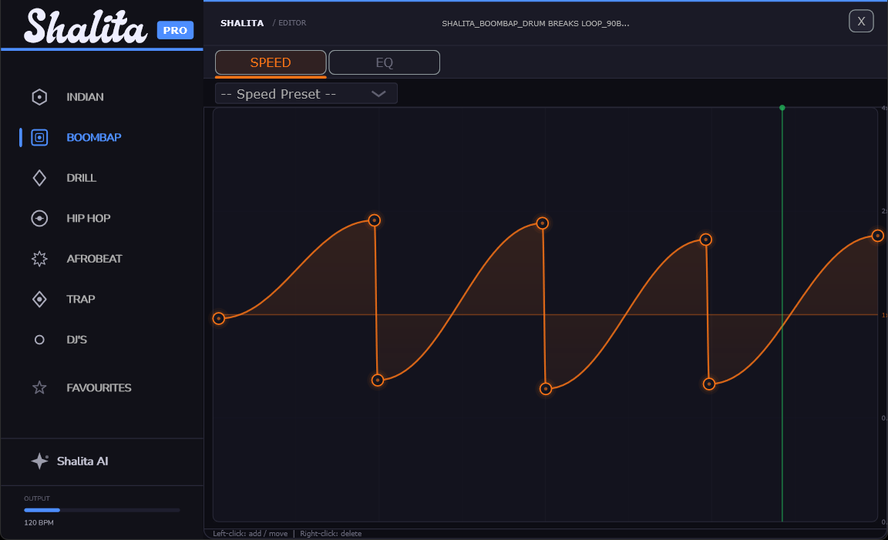Screen dimensions: 888x540
Task: Open the AFROBEAT category
Action: coord(95,259)
